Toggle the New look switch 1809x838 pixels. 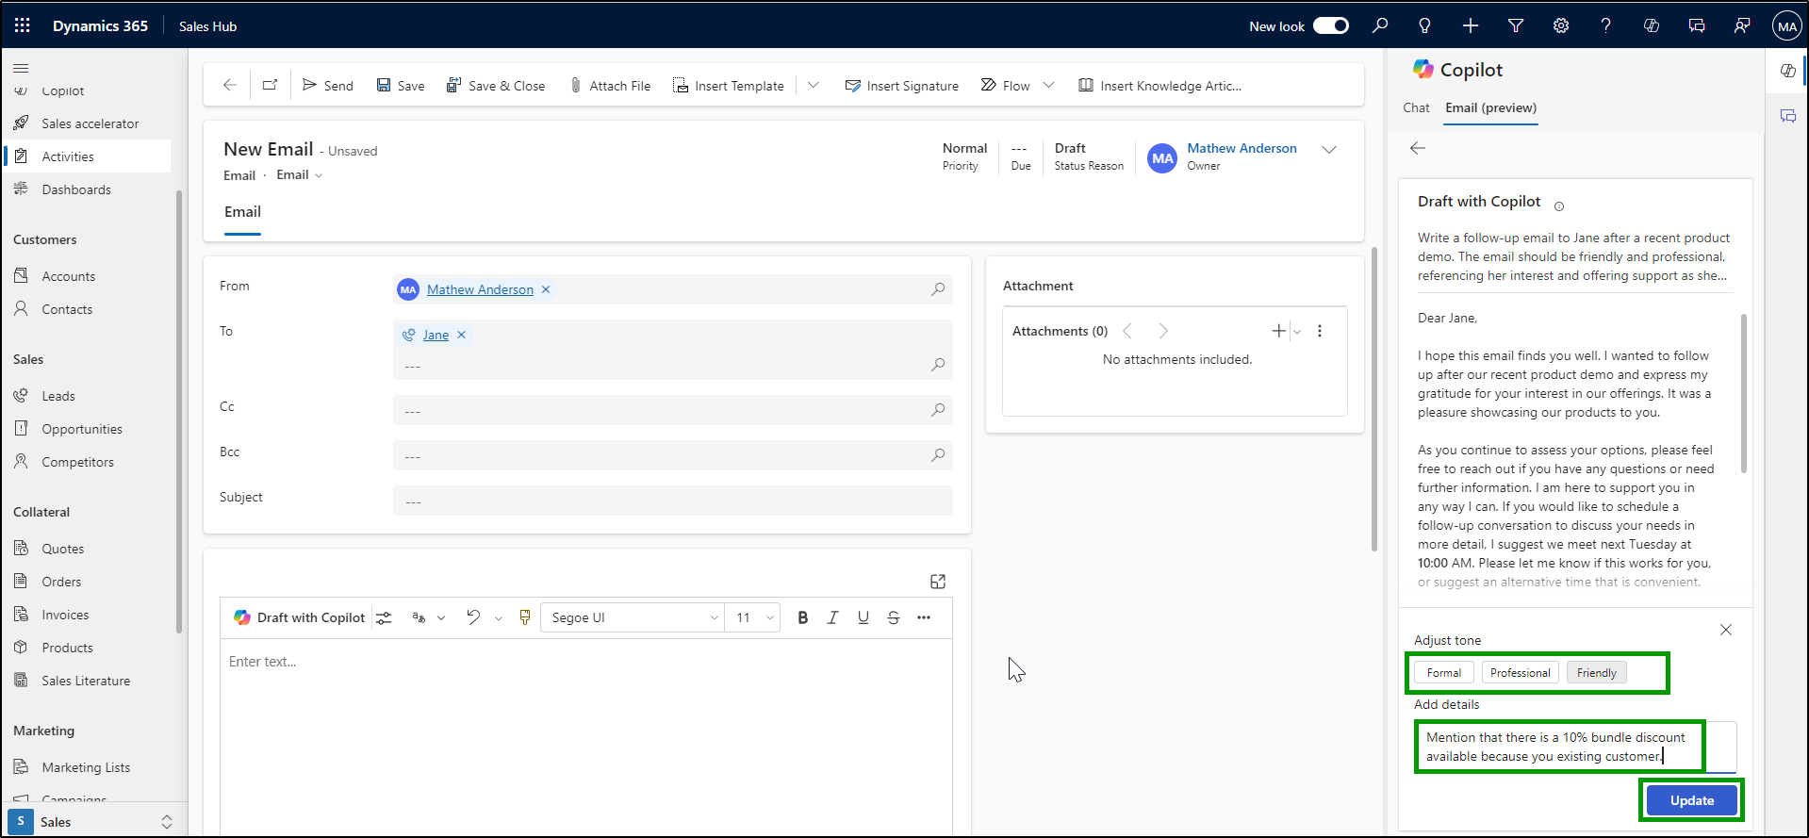[x=1330, y=25]
